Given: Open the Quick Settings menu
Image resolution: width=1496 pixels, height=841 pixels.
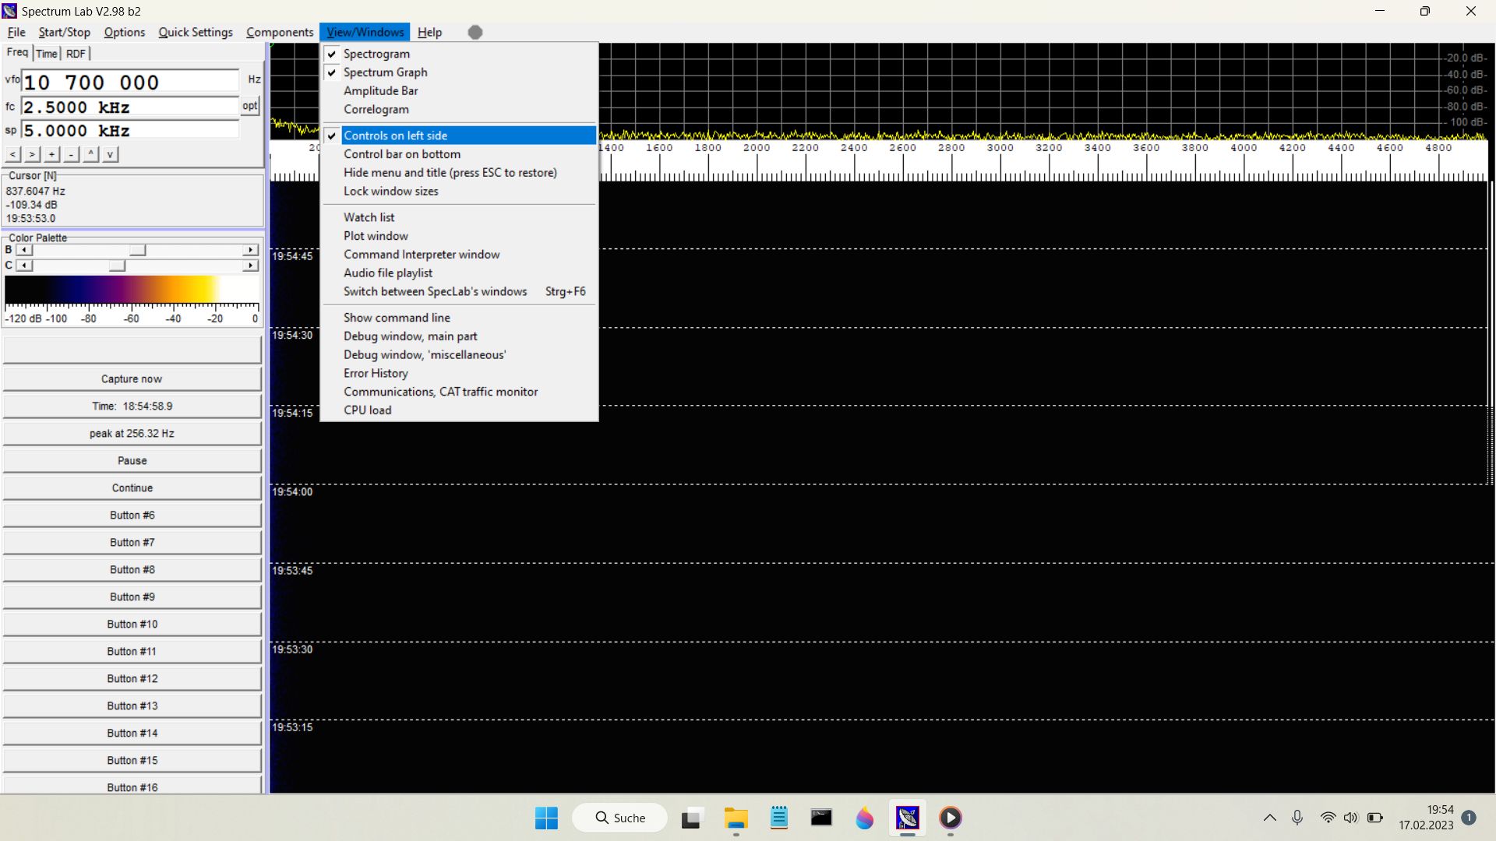Looking at the screenshot, I should click(196, 32).
